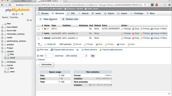Click the pencil Change icon for id
This screenshot has width=172, height=96.
pos(122,29)
